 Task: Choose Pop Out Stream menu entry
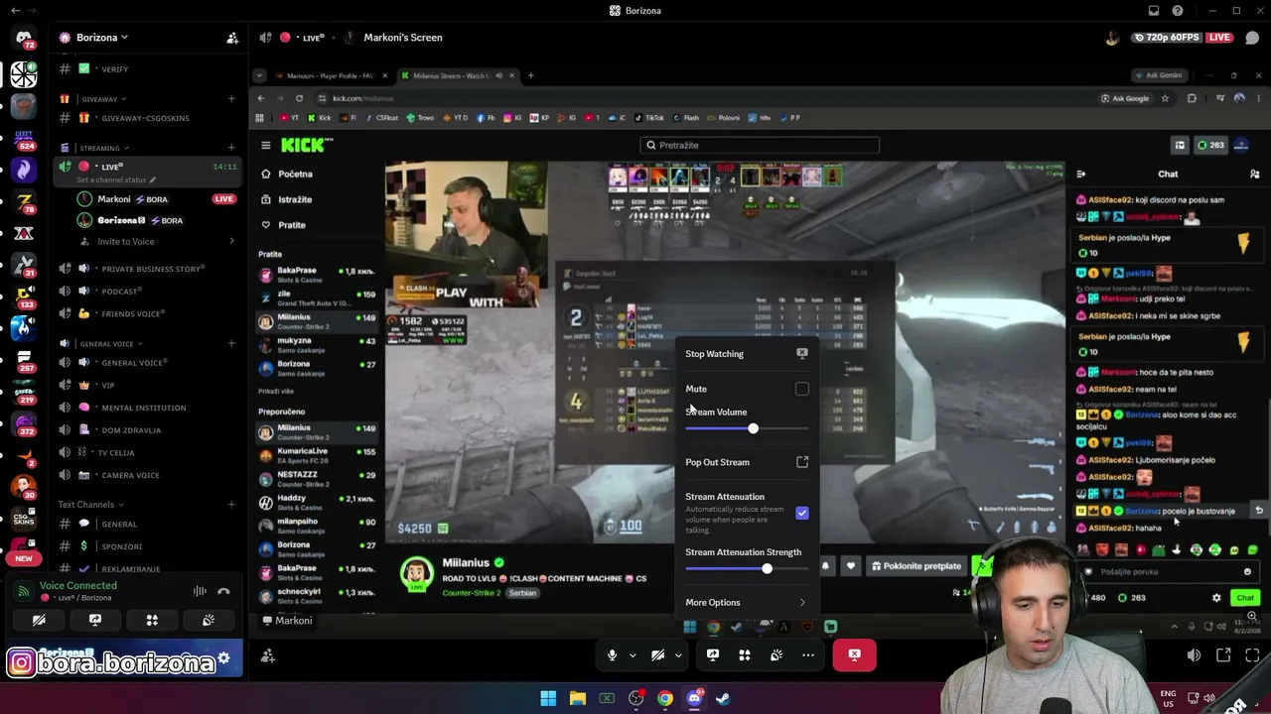point(746,462)
